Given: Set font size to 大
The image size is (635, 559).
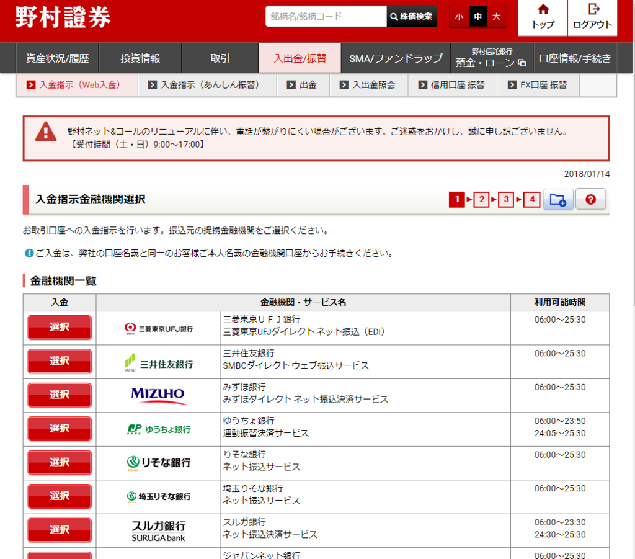Looking at the screenshot, I should (497, 17).
